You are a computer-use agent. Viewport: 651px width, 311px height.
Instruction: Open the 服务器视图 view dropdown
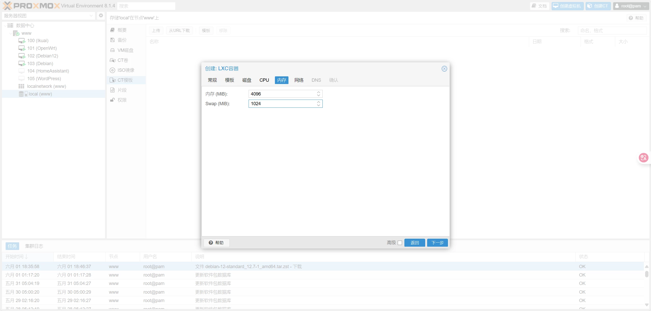tap(91, 16)
